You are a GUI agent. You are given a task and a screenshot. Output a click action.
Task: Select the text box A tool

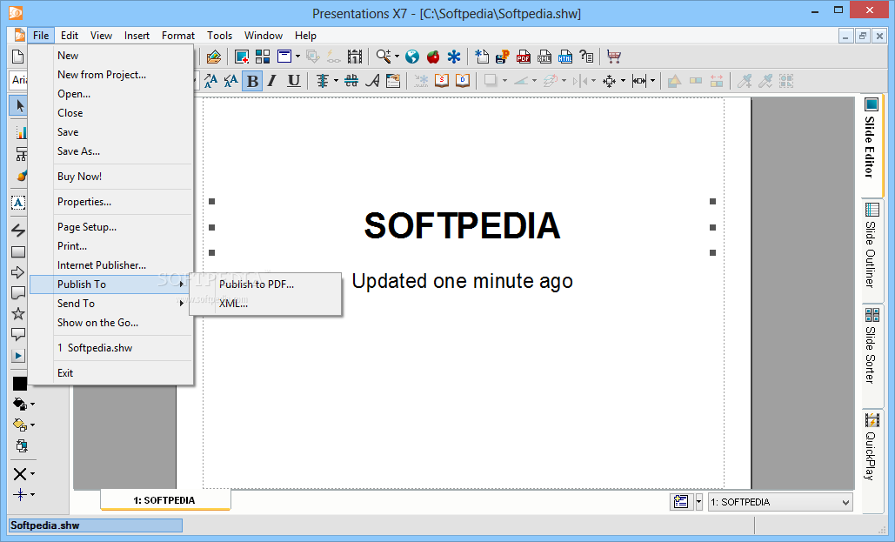coord(18,202)
